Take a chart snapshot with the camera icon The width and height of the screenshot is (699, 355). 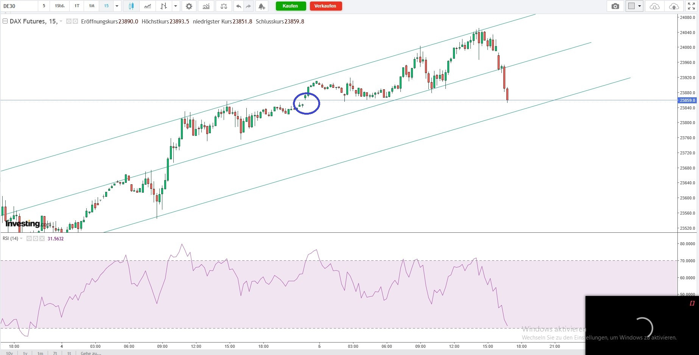615,6
